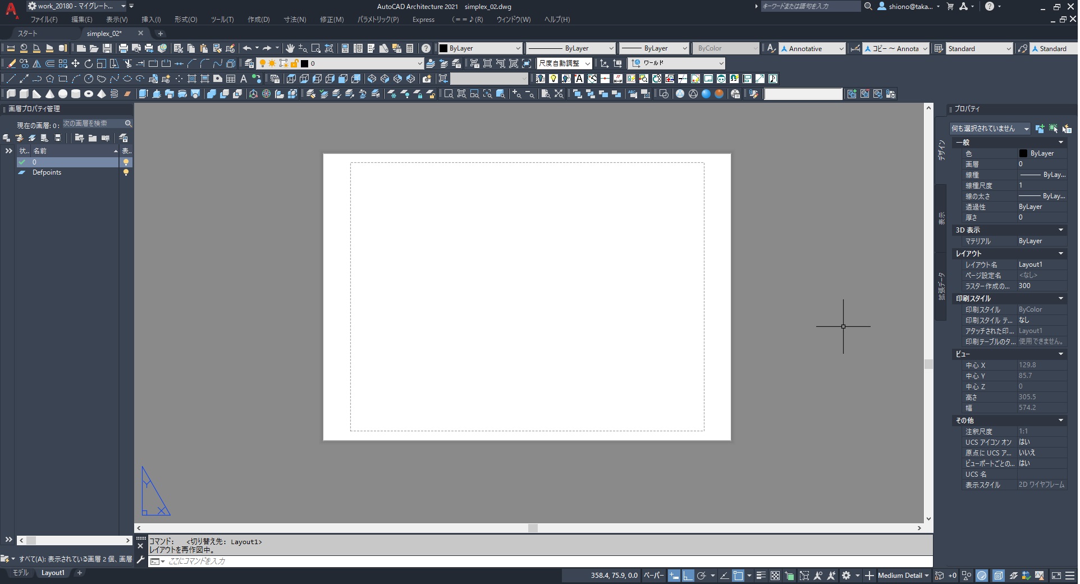1080x584 pixels.
Task: Toggle the status bar gear workspace switching button
Action: coord(846,576)
